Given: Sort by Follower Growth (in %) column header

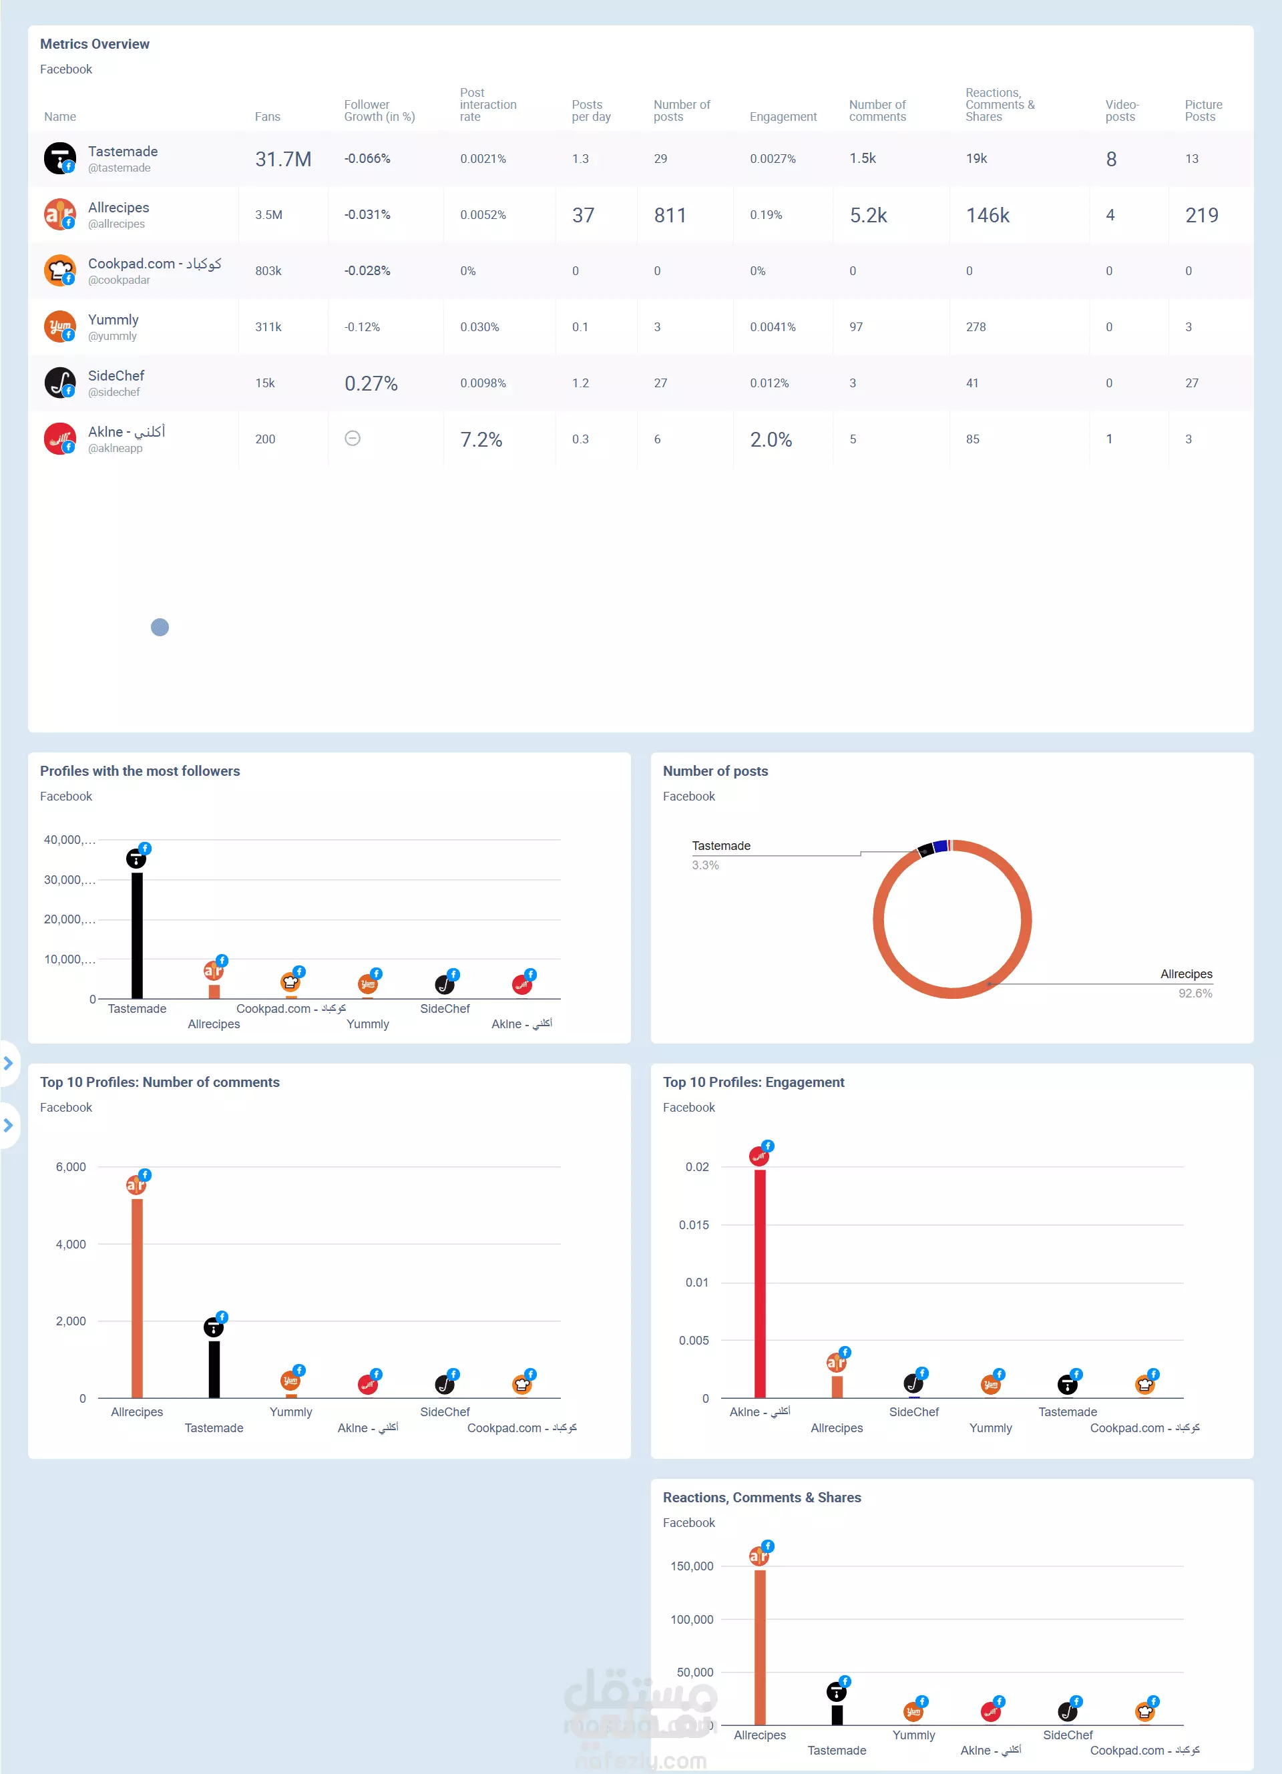Looking at the screenshot, I should pos(379,110).
